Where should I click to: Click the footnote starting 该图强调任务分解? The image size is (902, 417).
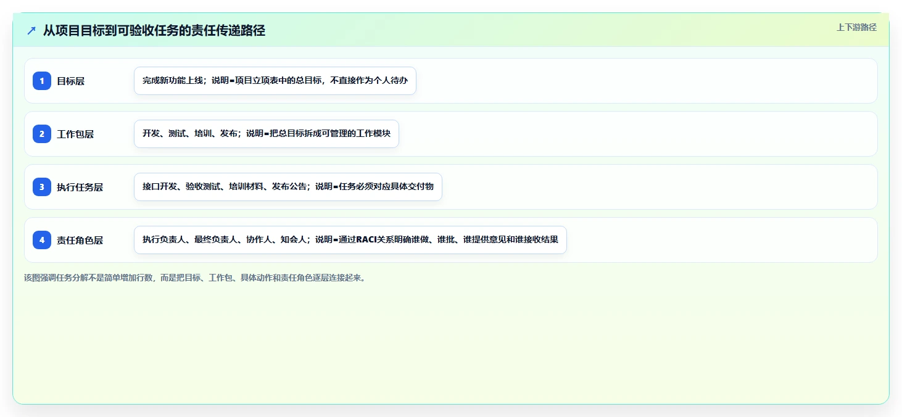tap(196, 278)
